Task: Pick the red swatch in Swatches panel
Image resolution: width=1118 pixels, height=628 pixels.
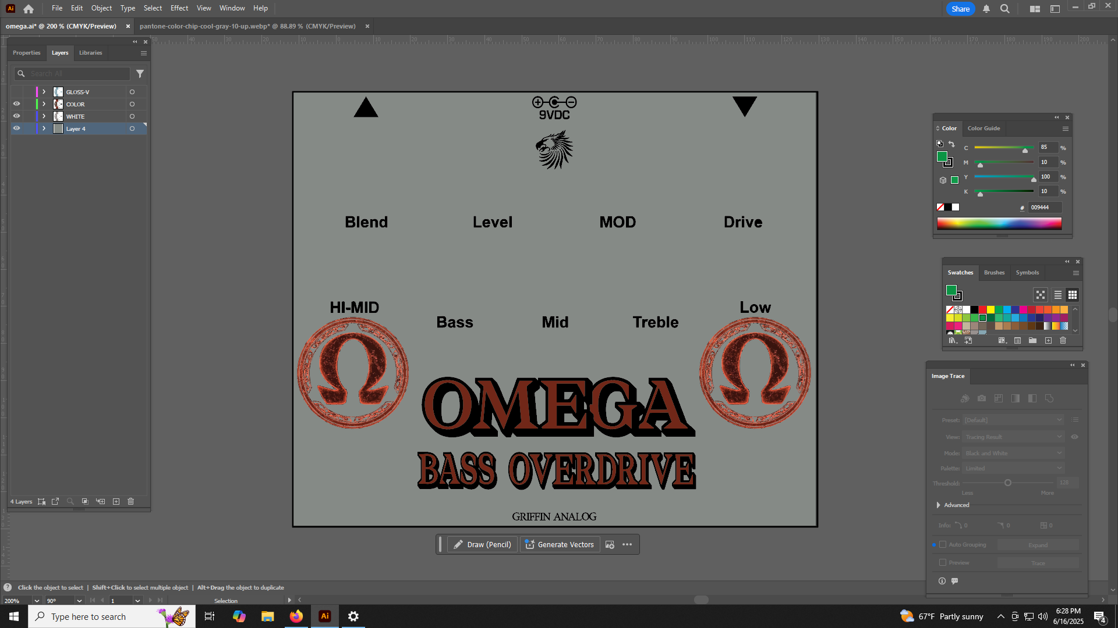Action: tap(982, 310)
